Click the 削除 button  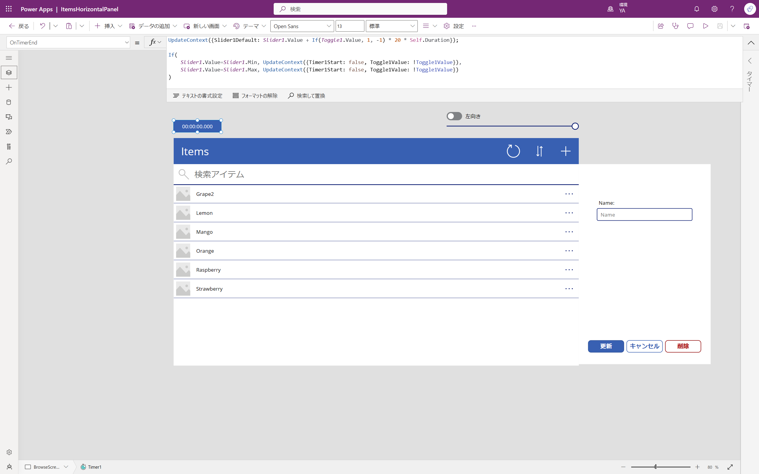[683, 346]
